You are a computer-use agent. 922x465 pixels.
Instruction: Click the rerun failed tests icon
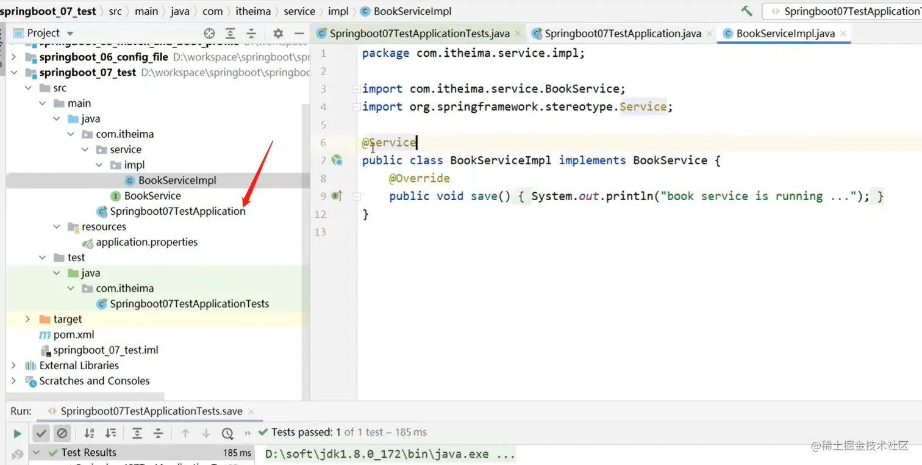click(18, 454)
